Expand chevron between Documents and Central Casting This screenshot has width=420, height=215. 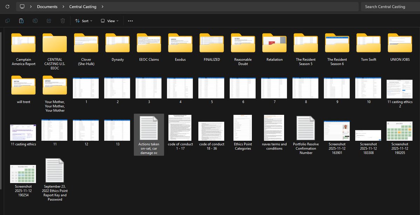click(63, 7)
